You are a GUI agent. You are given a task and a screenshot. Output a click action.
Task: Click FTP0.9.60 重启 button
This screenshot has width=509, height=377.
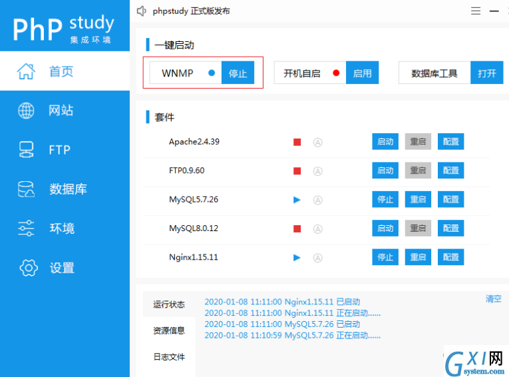coord(418,171)
